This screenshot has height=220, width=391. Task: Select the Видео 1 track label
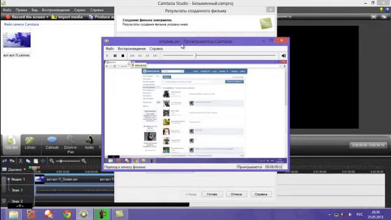18,179
